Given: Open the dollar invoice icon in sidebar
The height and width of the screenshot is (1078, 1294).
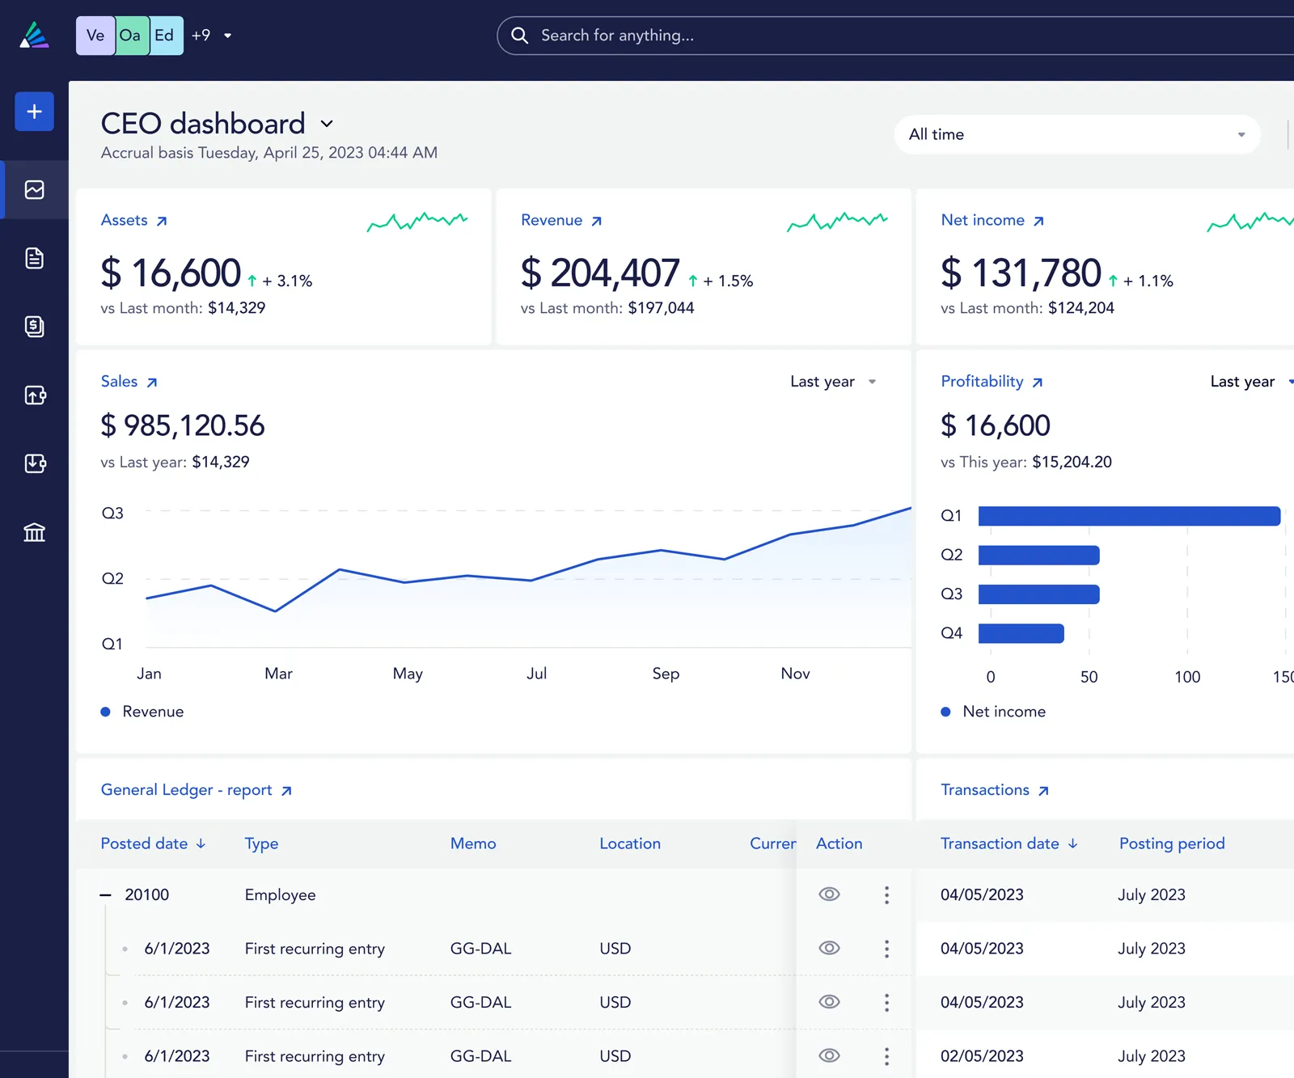Looking at the screenshot, I should [34, 327].
